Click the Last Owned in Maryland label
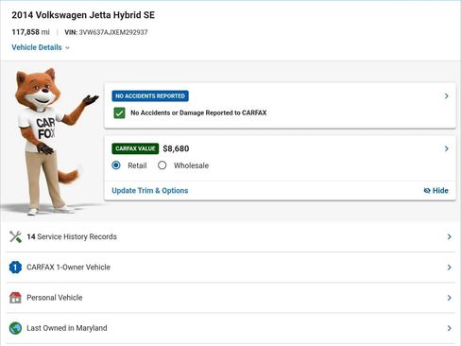 [67, 328]
